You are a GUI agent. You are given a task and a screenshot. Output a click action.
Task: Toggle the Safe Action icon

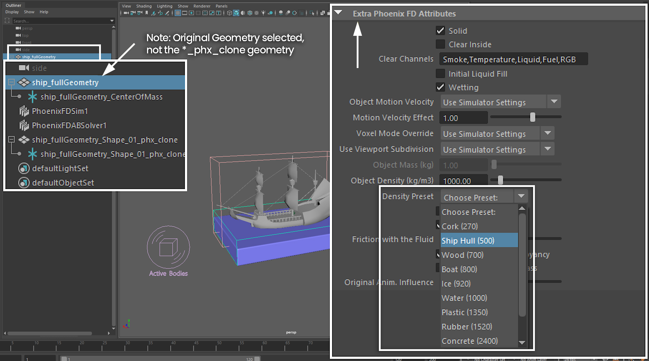tap(212, 13)
